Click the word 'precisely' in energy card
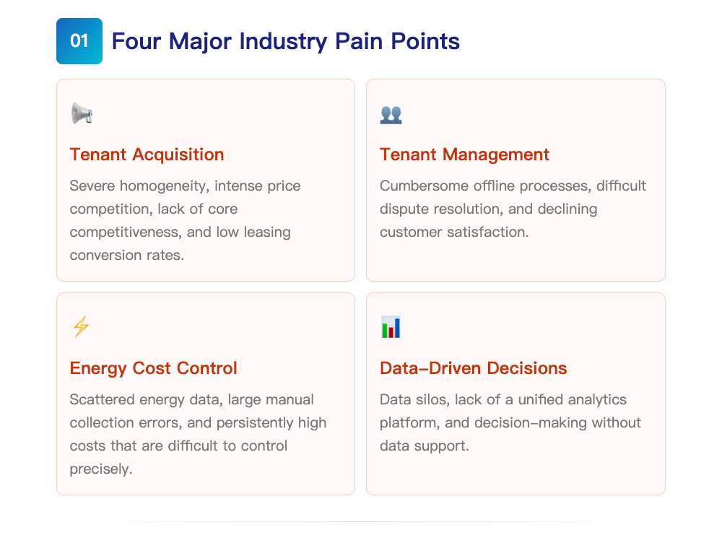The image size is (722, 538). click(x=100, y=469)
